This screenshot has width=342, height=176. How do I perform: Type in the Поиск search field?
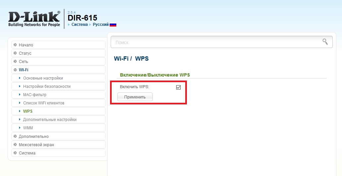(x=215, y=42)
